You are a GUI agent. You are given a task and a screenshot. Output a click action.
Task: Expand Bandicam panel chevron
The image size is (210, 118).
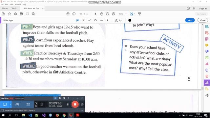click(82, 110)
